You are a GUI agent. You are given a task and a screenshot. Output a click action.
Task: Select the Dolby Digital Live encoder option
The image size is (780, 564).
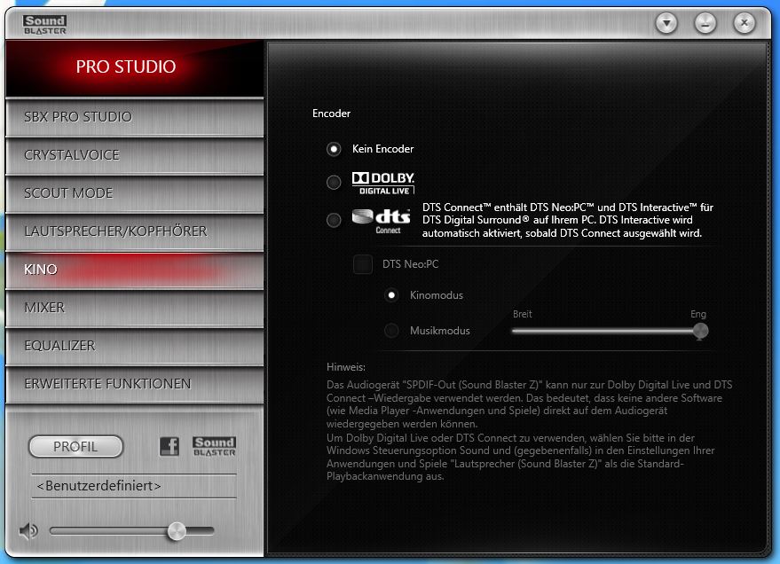click(334, 183)
